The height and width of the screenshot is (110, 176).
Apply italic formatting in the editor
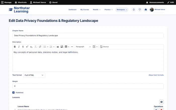[x=19, y=47]
